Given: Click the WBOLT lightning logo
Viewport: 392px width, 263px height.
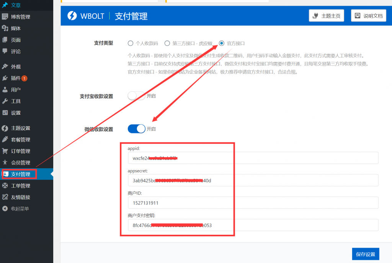Looking at the screenshot, I should click(x=72, y=16).
